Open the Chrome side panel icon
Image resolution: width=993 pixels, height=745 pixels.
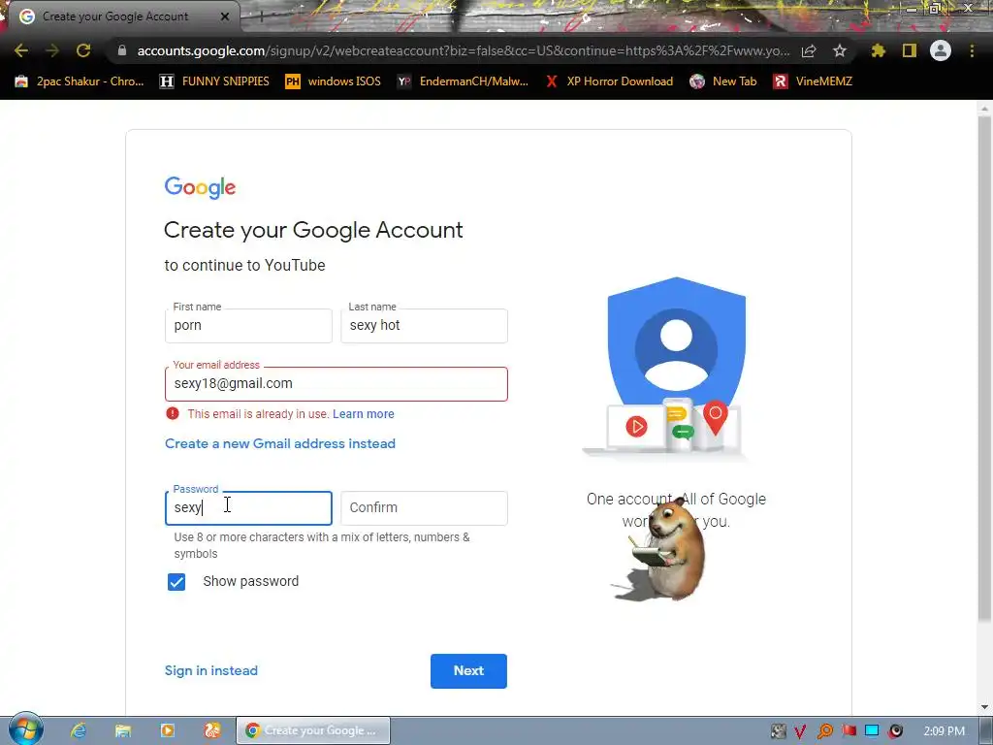(910, 50)
